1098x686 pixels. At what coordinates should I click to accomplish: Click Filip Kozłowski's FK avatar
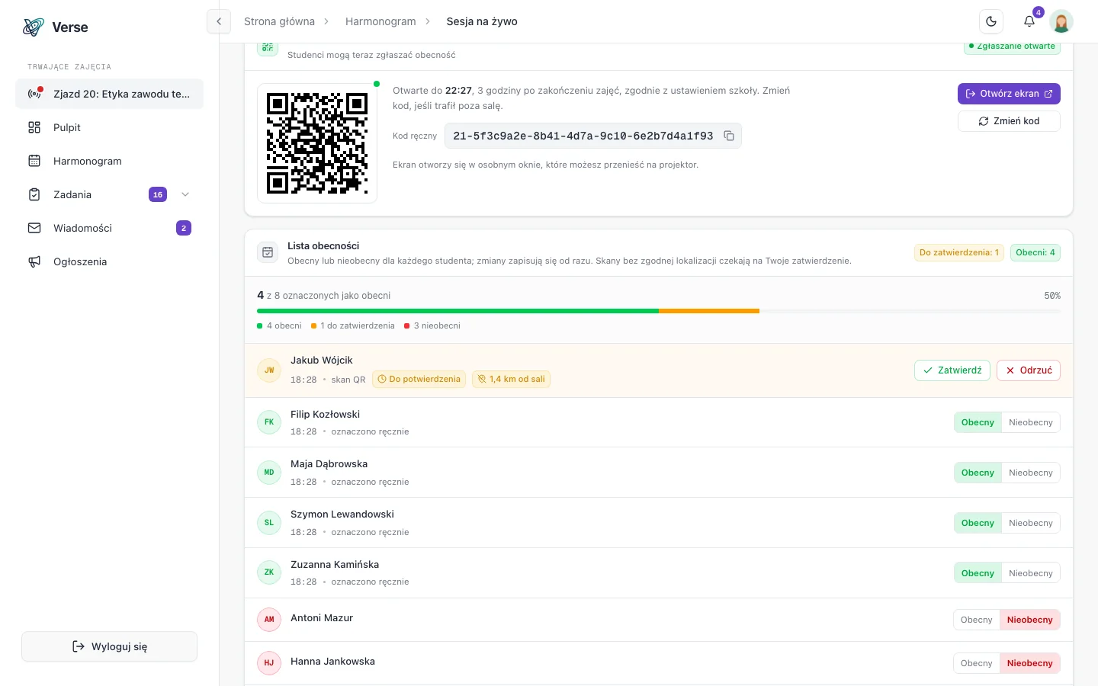tap(269, 422)
